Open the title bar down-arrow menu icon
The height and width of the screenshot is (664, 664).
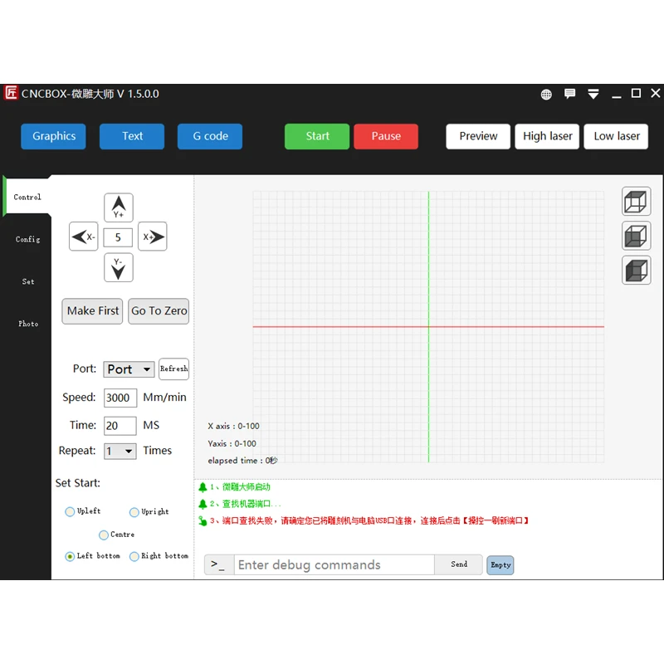point(593,94)
